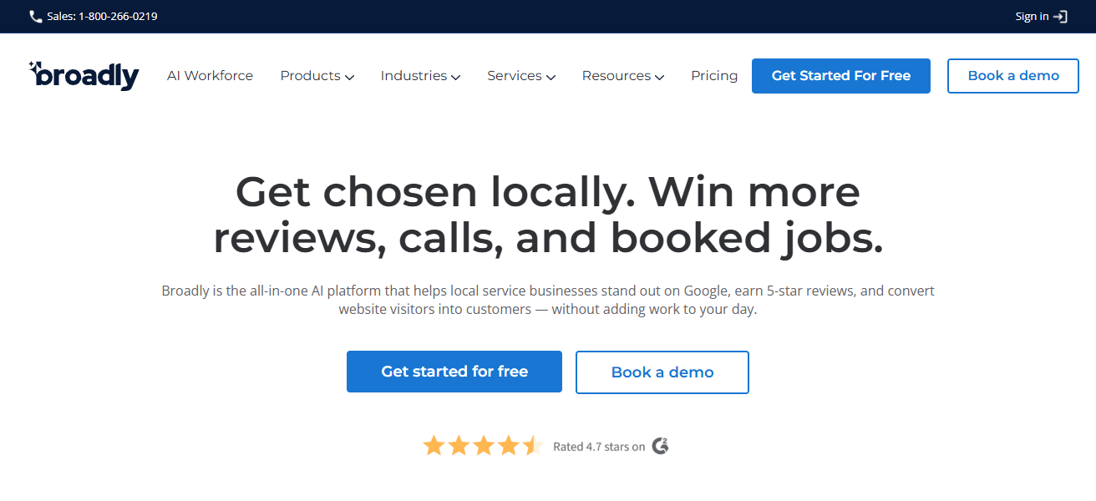1096x501 pixels.
Task: Expand the Industries dropdown chevron
Action: coord(455,77)
